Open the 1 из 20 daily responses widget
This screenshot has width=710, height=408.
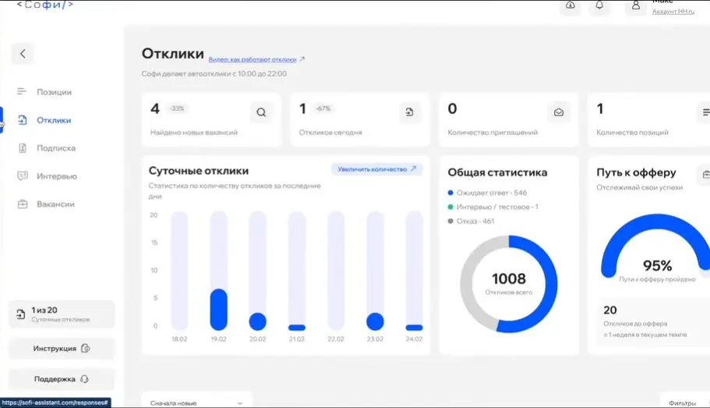[62, 314]
